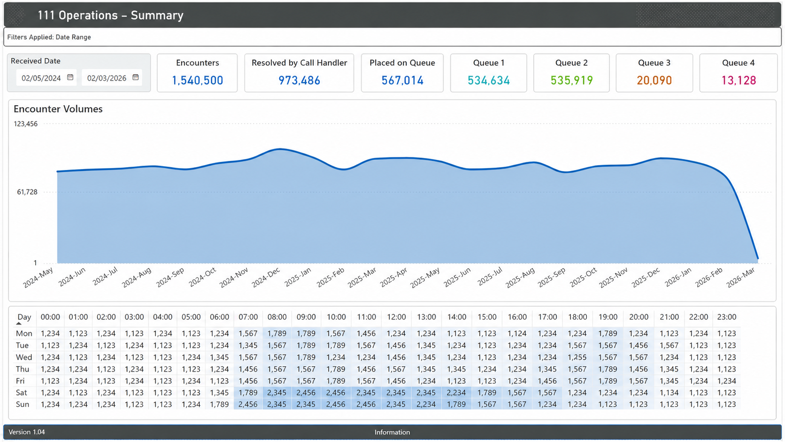Select the Thu row label
The width and height of the screenshot is (785, 442).
point(23,369)
